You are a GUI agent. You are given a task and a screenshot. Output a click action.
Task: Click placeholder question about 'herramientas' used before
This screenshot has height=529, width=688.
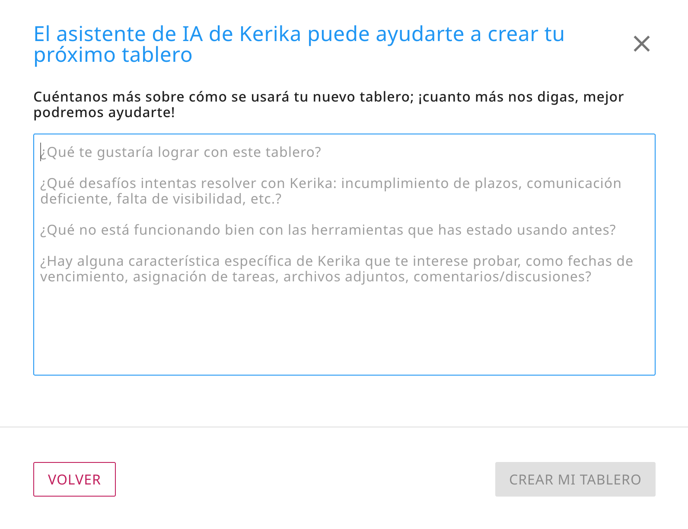[x=328, y=230]
